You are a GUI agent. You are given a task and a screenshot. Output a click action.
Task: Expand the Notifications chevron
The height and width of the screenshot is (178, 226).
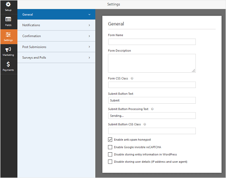tap(89, 25)
